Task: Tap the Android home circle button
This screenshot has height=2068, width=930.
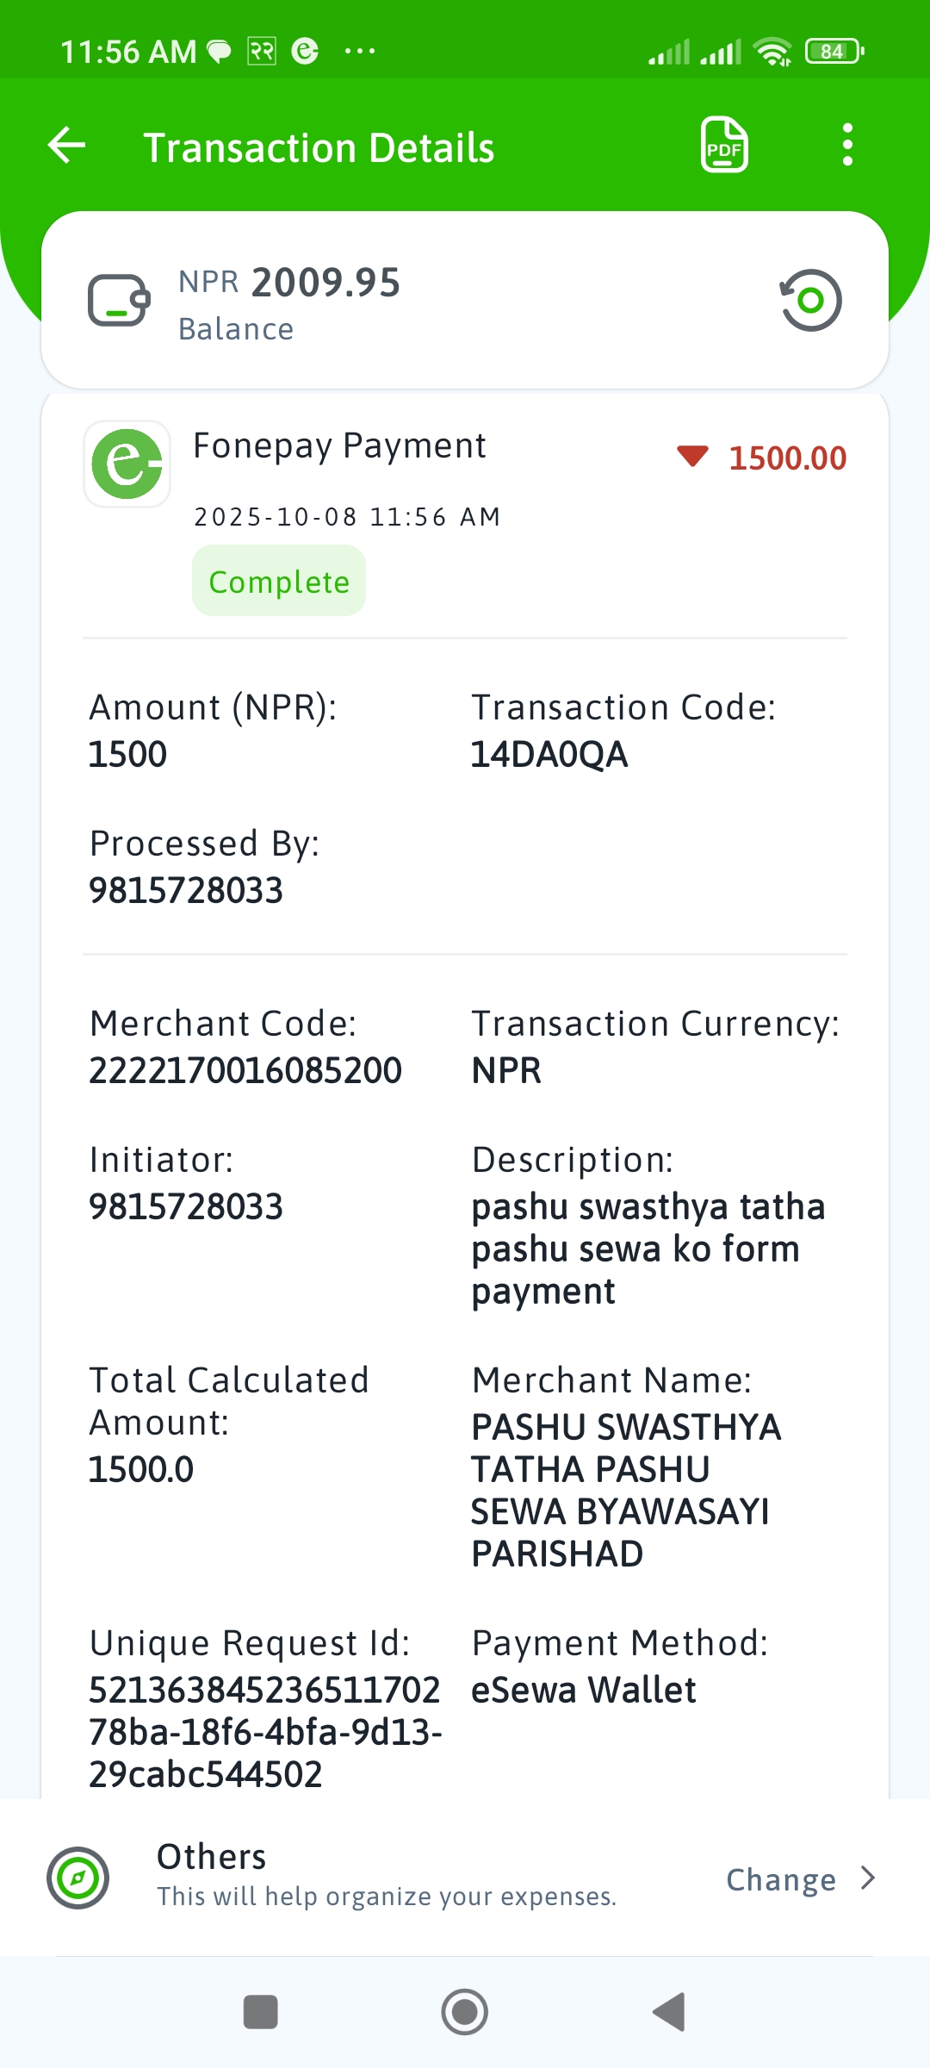Action: [x=465, y=2012]
